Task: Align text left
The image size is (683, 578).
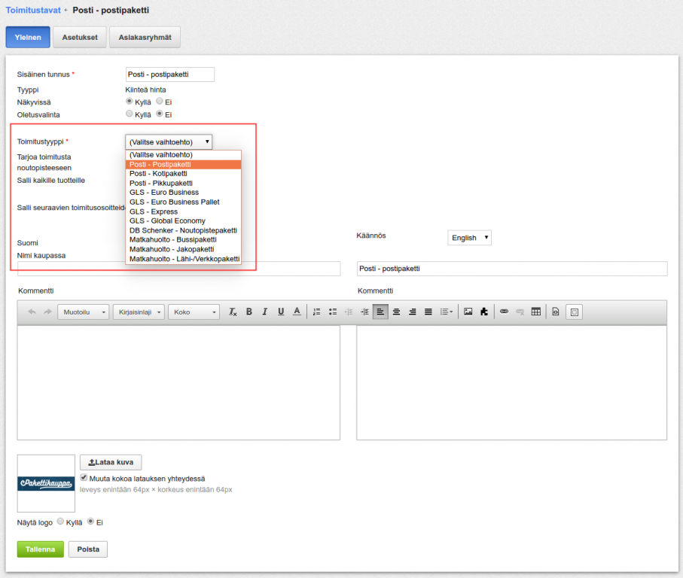Action: coord(380,312)
